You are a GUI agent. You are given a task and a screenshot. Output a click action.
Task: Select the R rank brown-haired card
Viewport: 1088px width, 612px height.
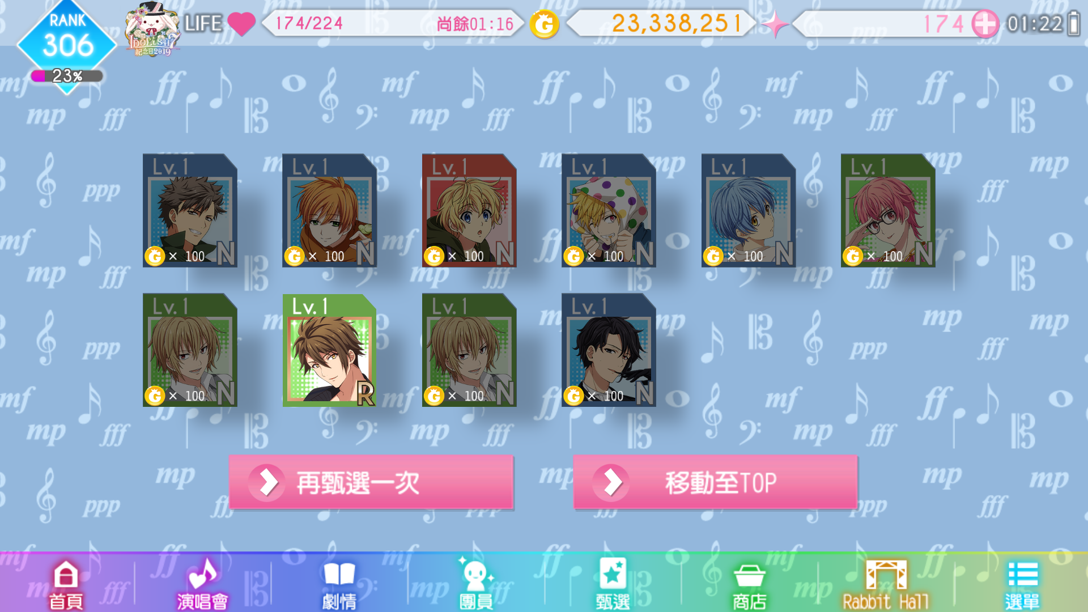tap(329, 350)
